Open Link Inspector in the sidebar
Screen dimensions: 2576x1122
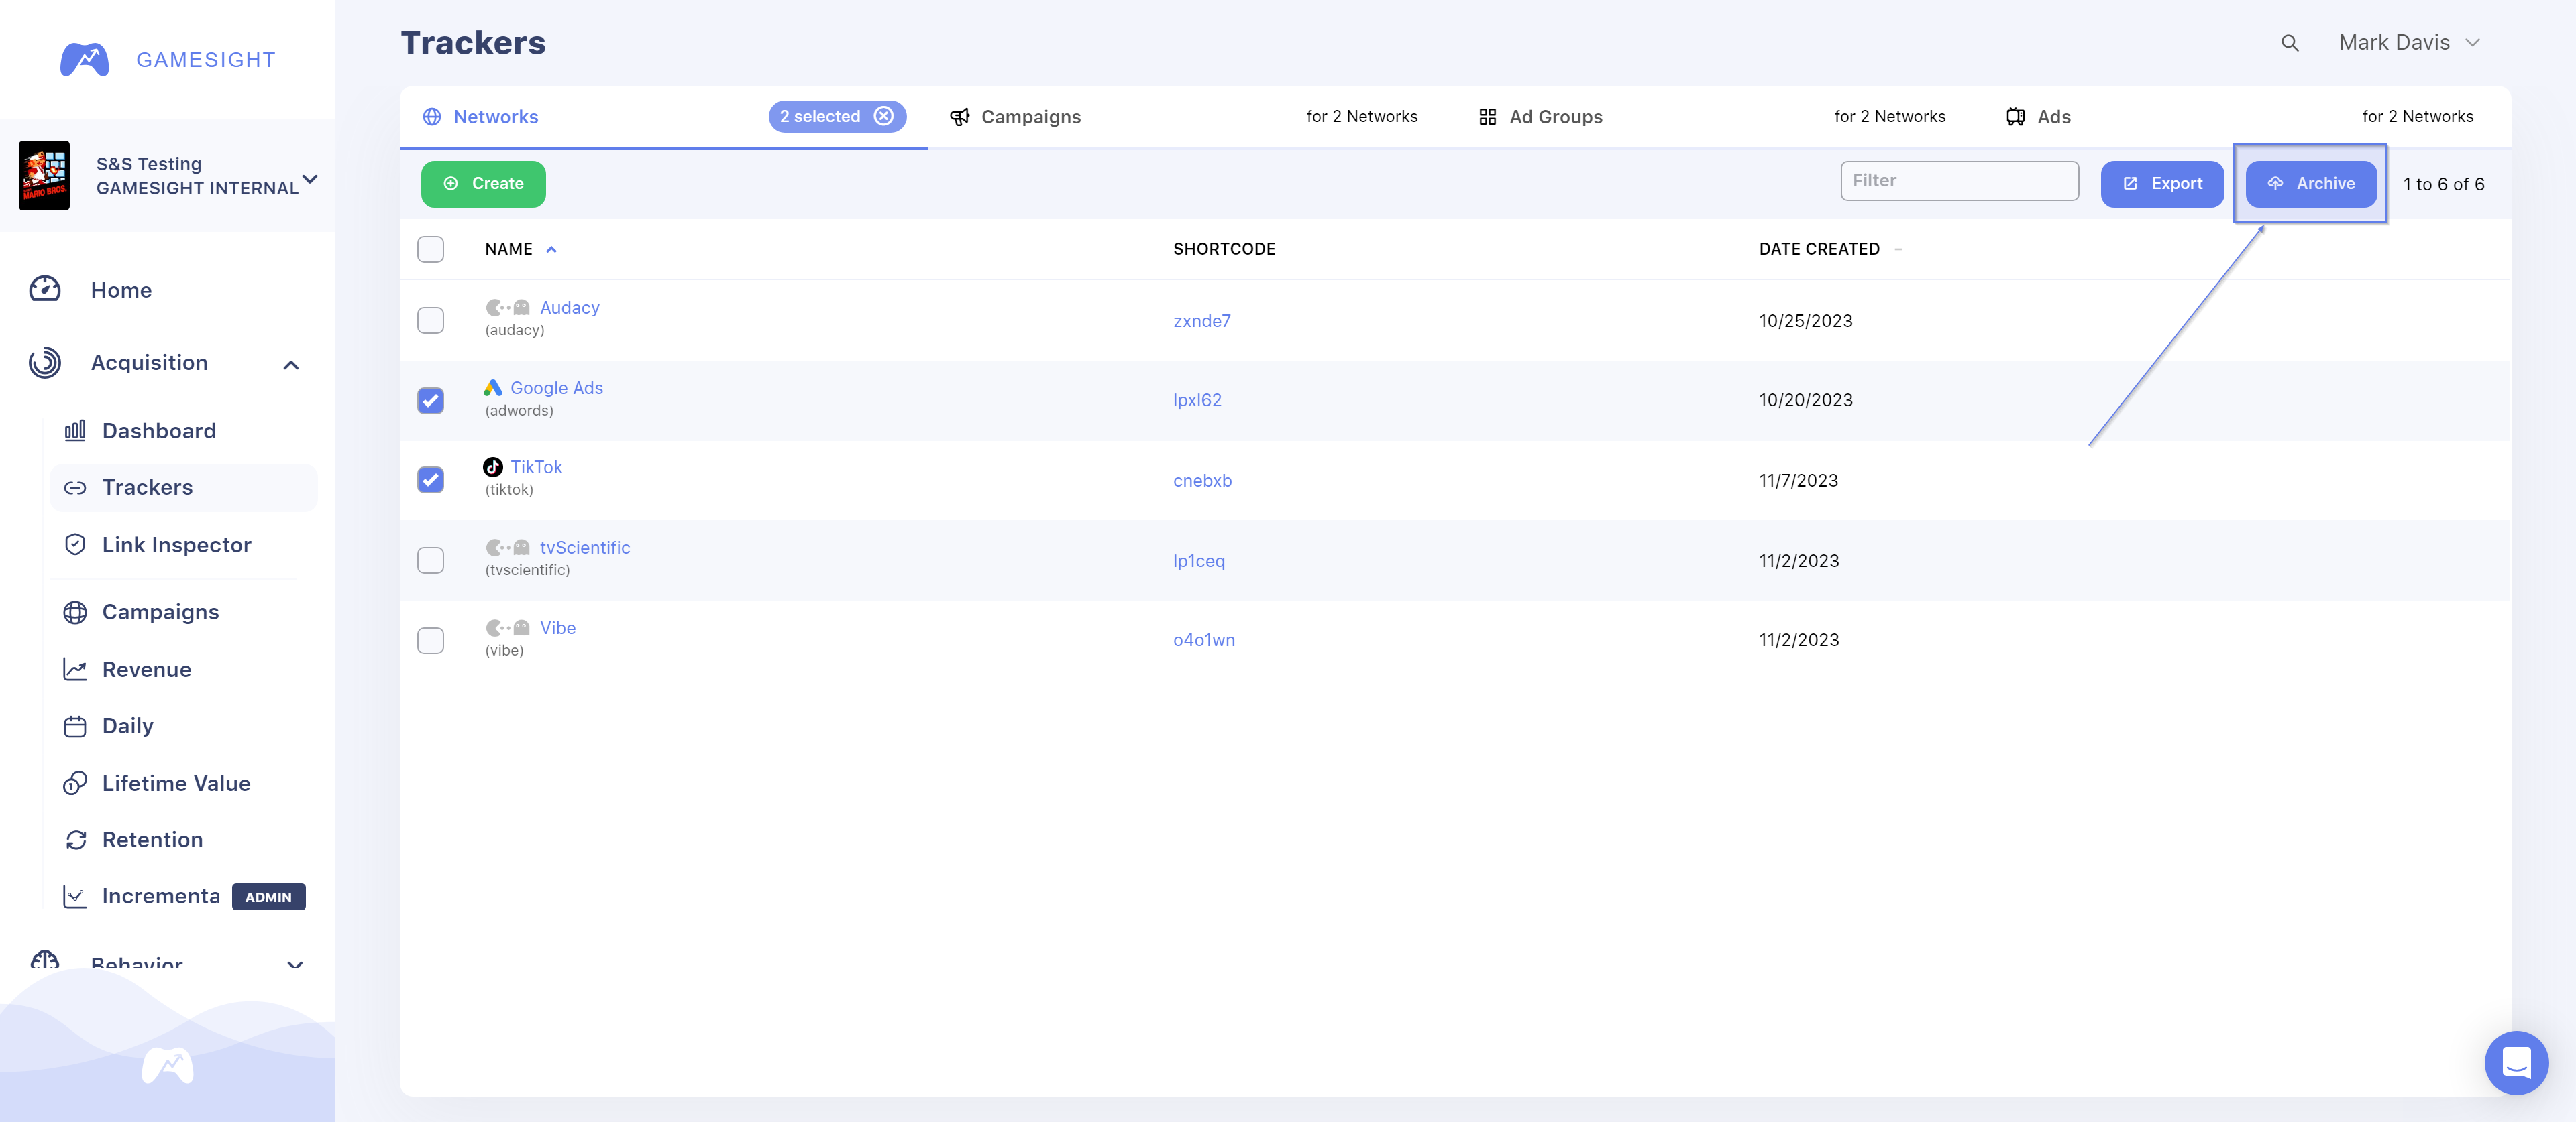coord(177,544)
